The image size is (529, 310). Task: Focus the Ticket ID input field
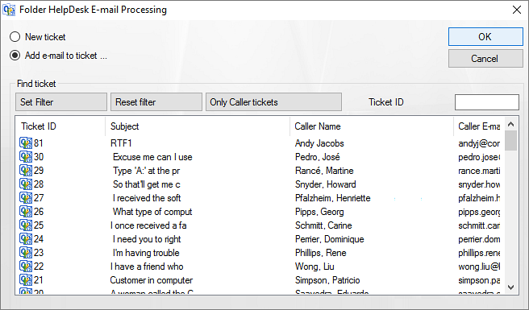pyautogui.click(x=487, y=102)
